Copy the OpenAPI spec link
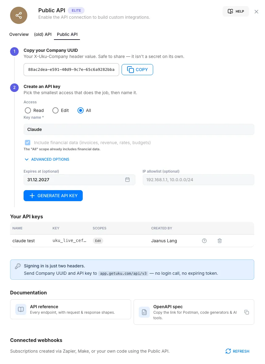Screen dimensions: 265x364 pos(247,312)
